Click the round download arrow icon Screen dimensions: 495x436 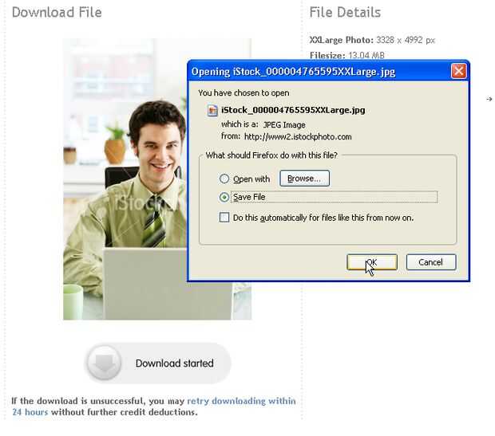104,363
